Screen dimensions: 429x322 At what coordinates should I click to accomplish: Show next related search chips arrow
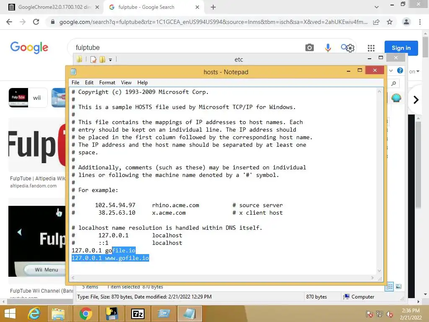point(416,100)
